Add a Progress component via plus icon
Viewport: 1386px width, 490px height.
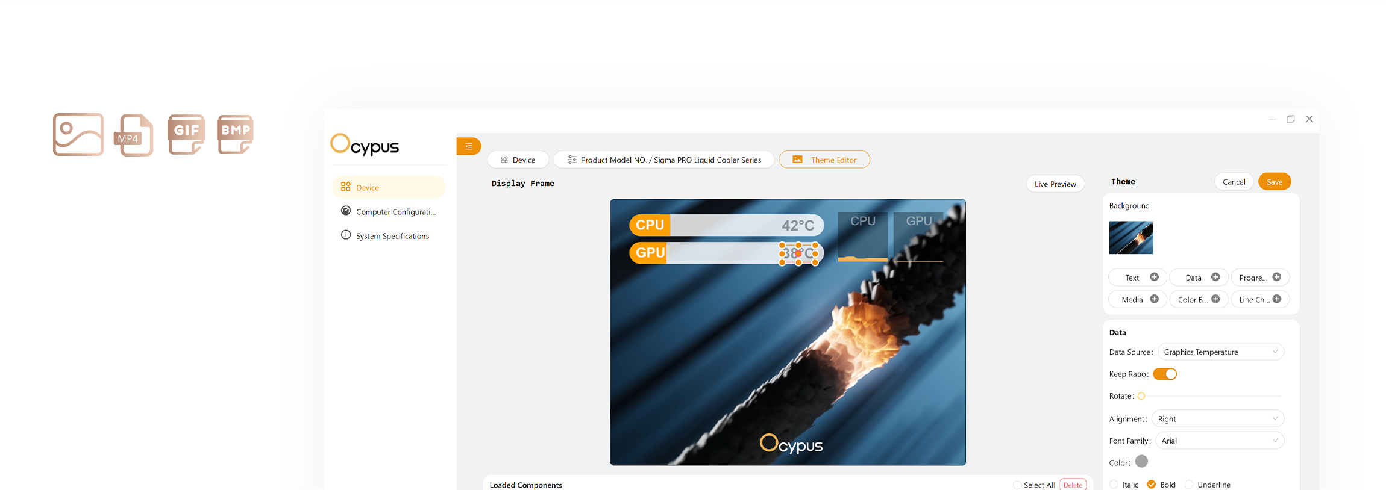[x=1276, y=277]
